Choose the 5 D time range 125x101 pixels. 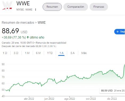pos(16,53)
